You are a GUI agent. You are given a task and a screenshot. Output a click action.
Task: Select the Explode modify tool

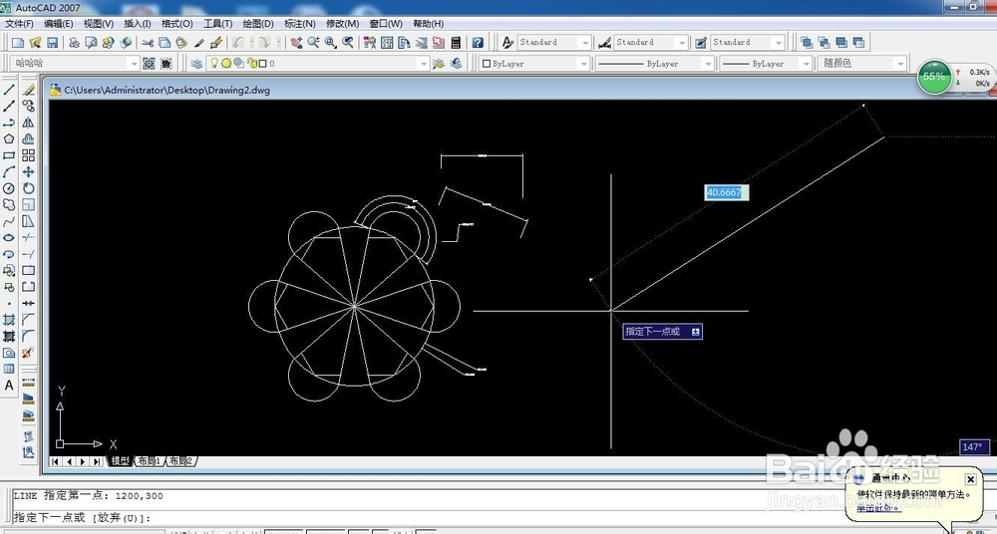[29, 353]
